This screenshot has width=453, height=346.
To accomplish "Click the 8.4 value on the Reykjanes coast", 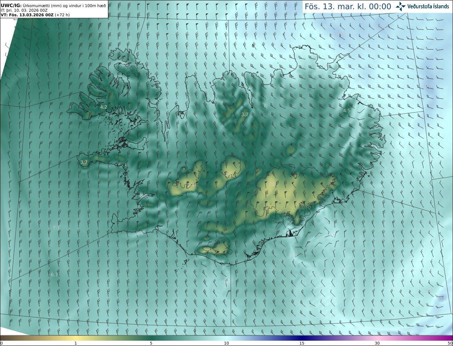I will [x=139, y=233].
